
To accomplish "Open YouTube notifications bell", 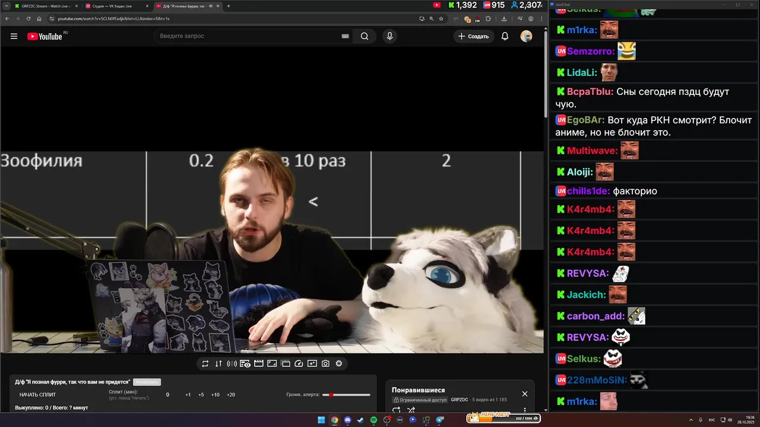I will coord(505,36).
